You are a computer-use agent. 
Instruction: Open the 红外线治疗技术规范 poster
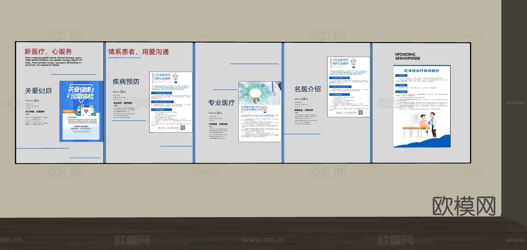pos(422,106)
